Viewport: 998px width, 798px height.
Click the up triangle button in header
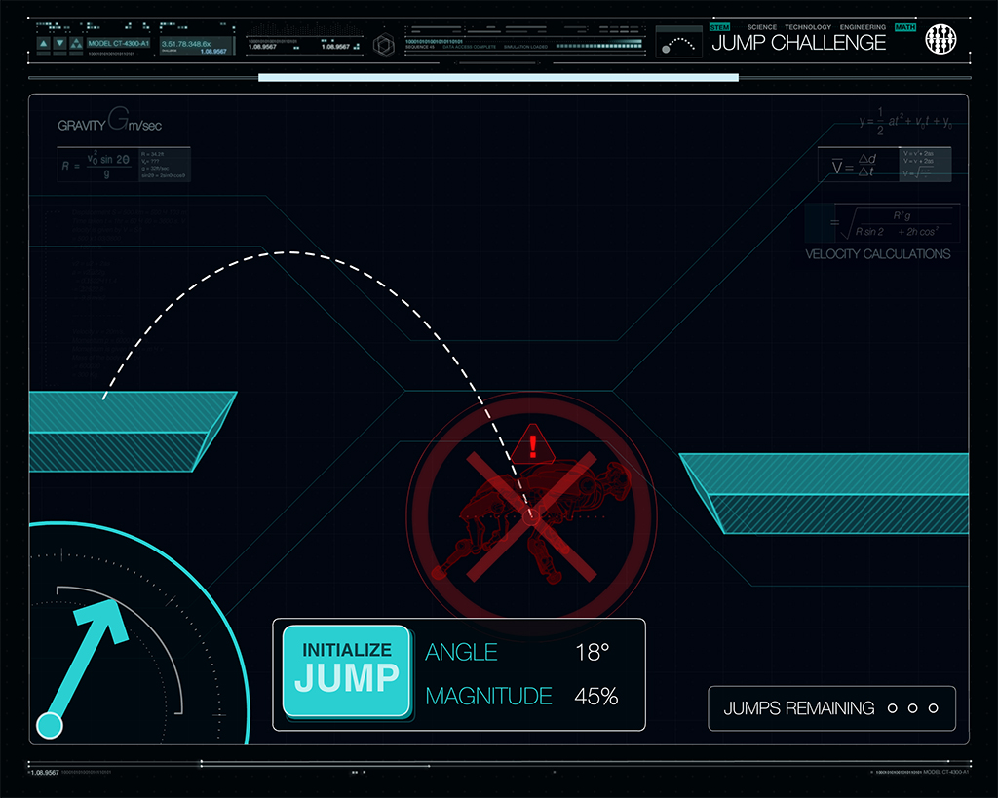[x=43, y=43]
